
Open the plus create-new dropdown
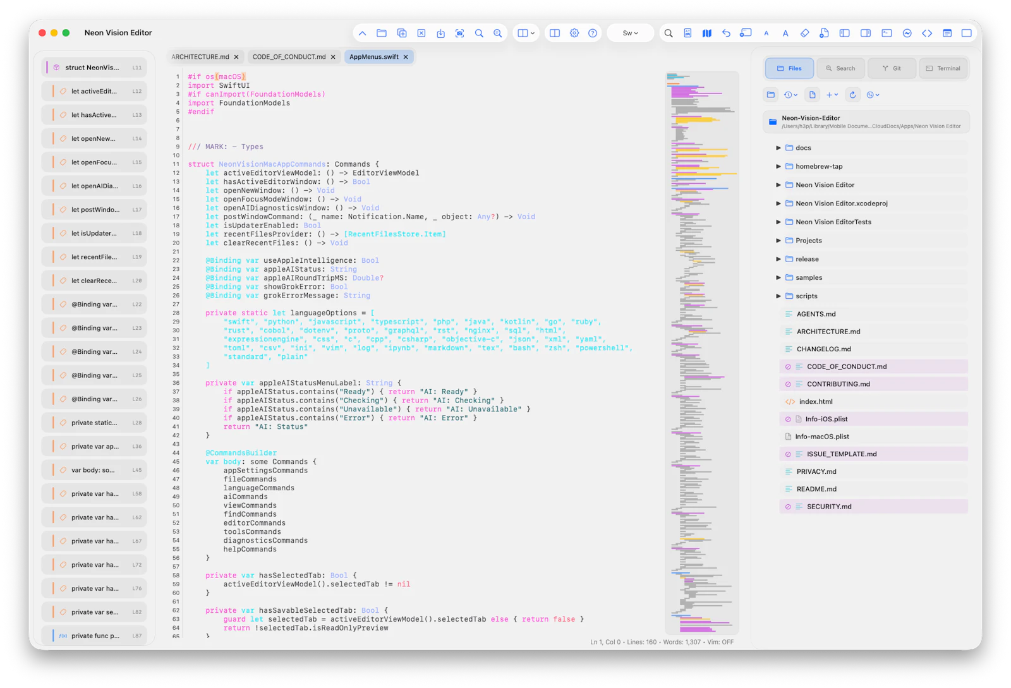point(832,95)
